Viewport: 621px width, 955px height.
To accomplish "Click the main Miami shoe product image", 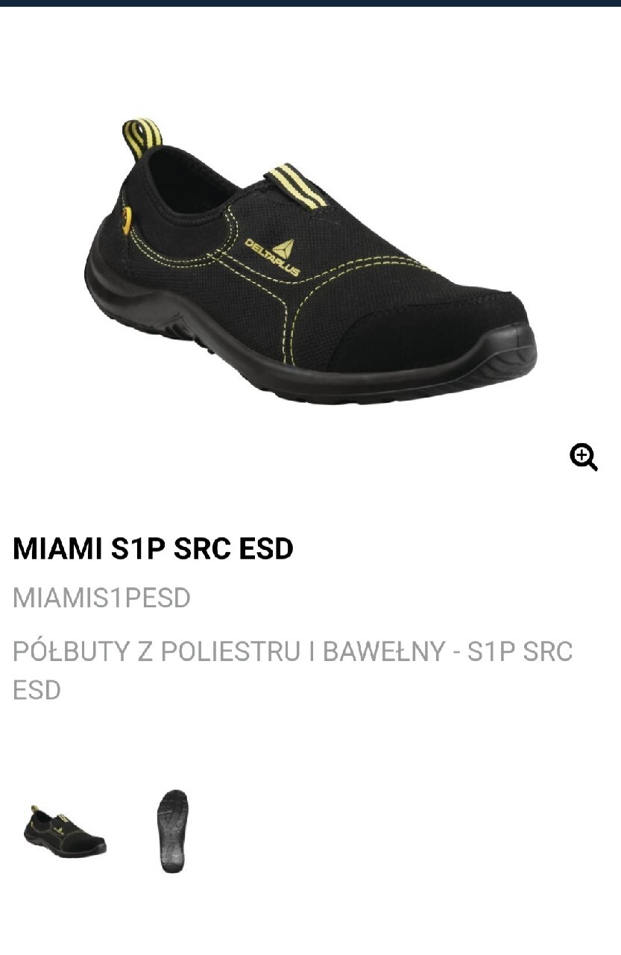I will click(310, 260).
